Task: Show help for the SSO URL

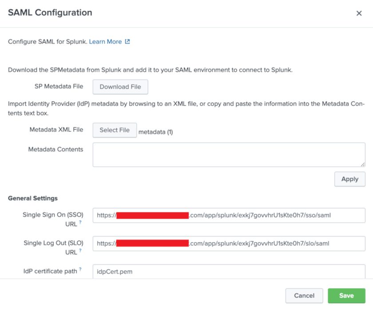Action: tap(80, 222)
